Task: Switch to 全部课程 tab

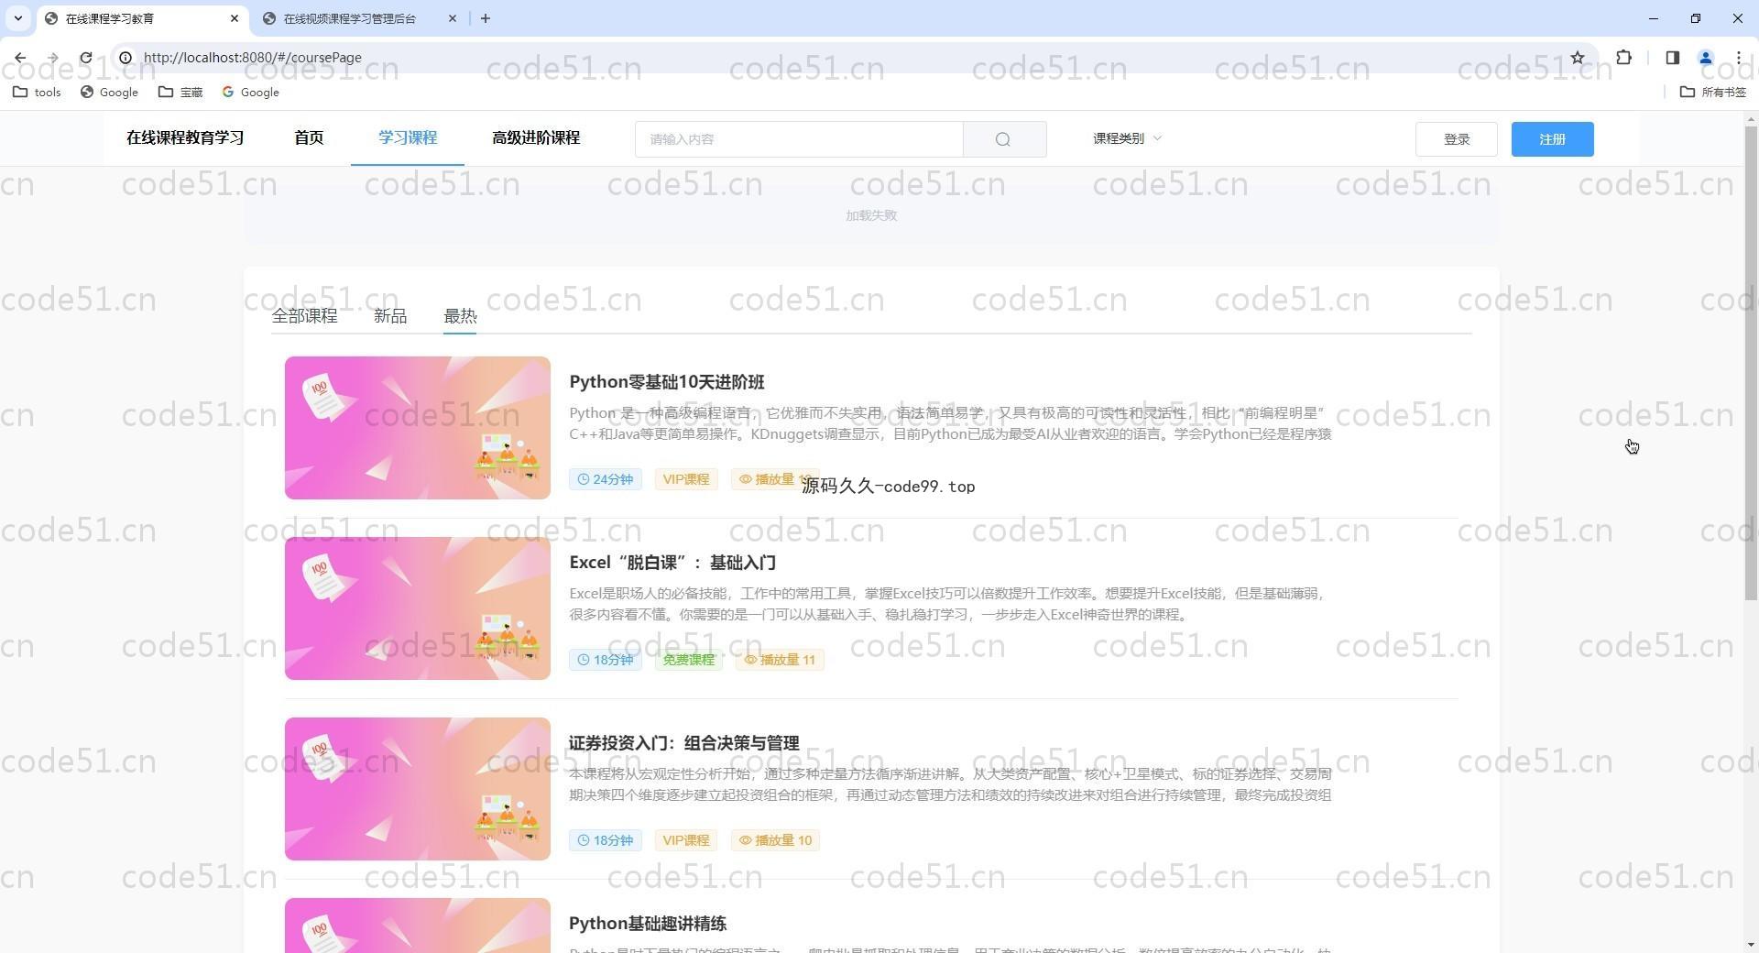Action: 304,316
